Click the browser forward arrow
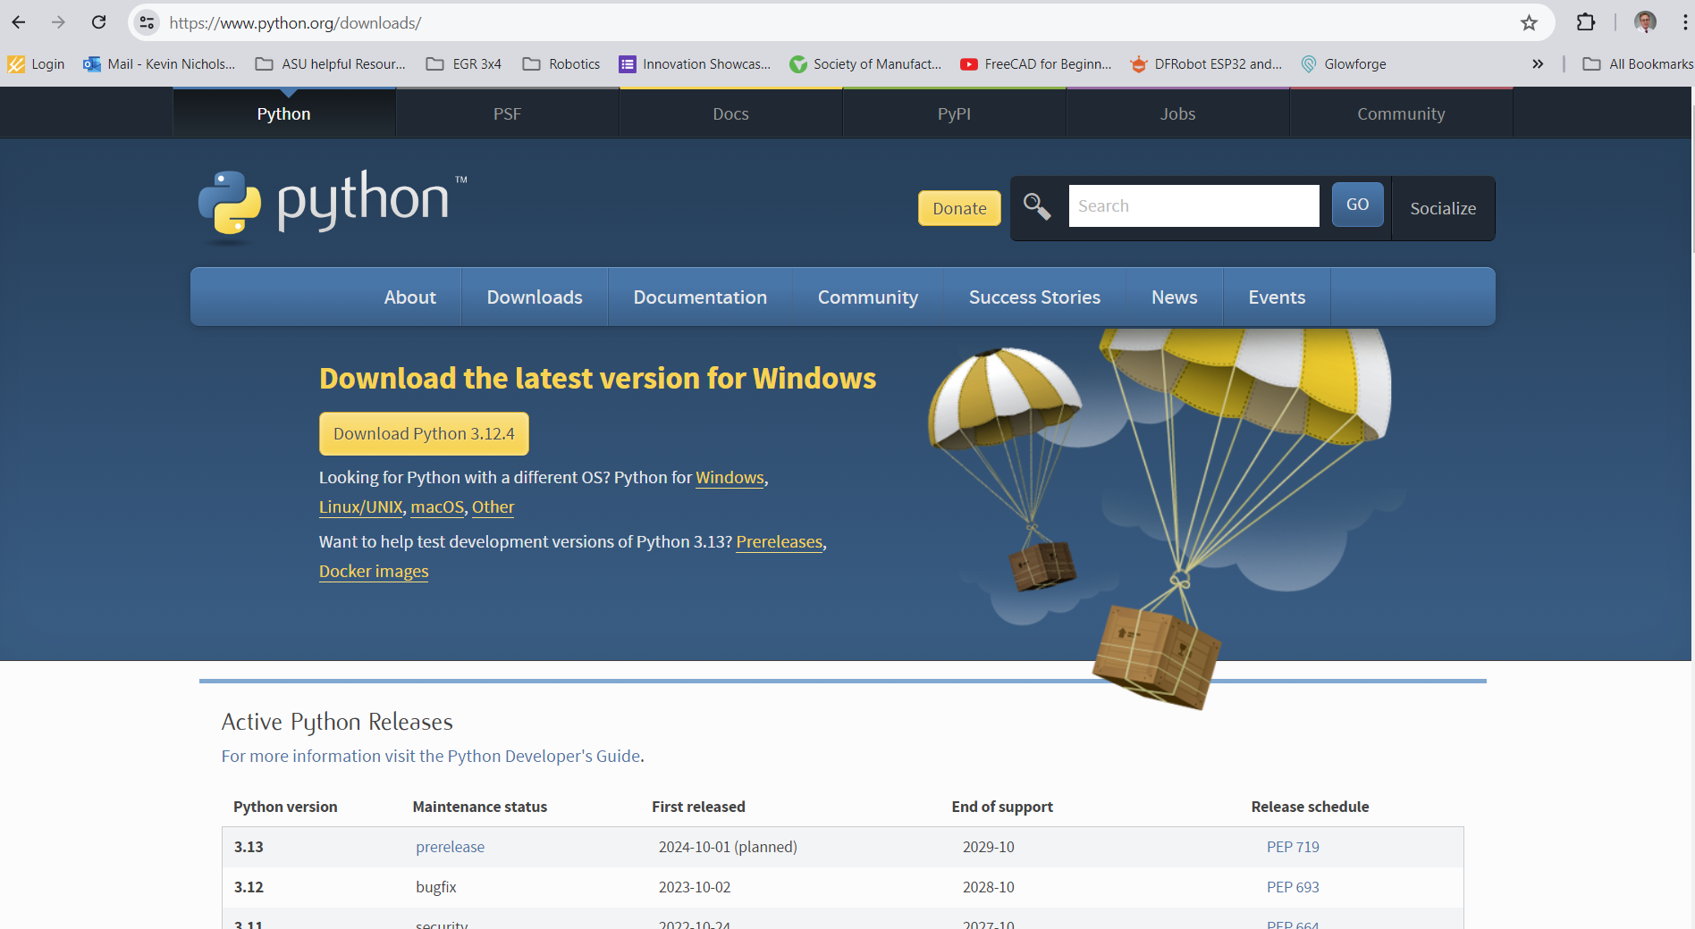 58,22
